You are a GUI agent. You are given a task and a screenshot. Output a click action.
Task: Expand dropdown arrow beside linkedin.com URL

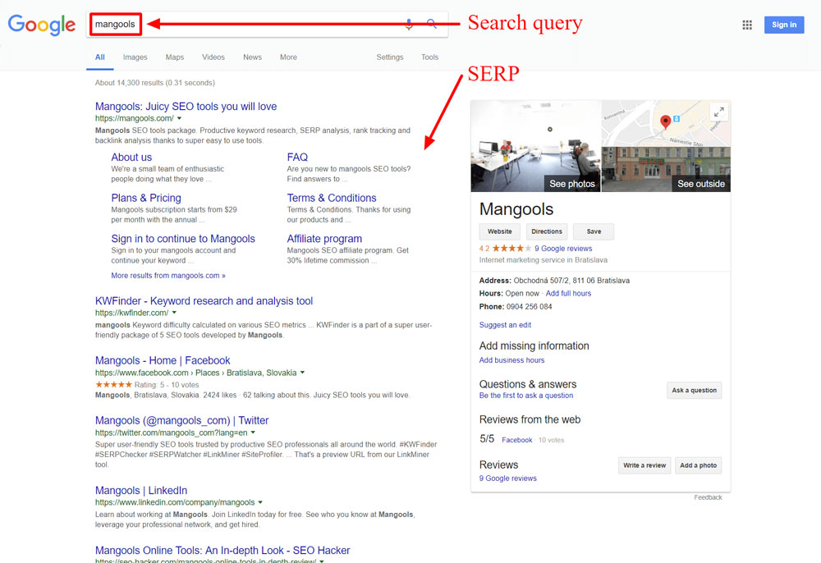[x=260, y=502]
